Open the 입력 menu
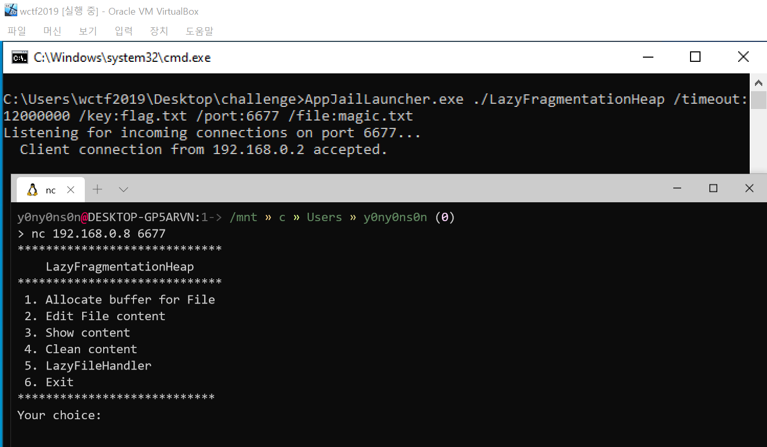This screenshot has height=447, width=767. 123,31
